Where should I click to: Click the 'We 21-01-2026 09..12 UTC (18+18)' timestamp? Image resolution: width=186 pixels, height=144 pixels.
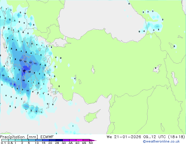click(146, 137)
